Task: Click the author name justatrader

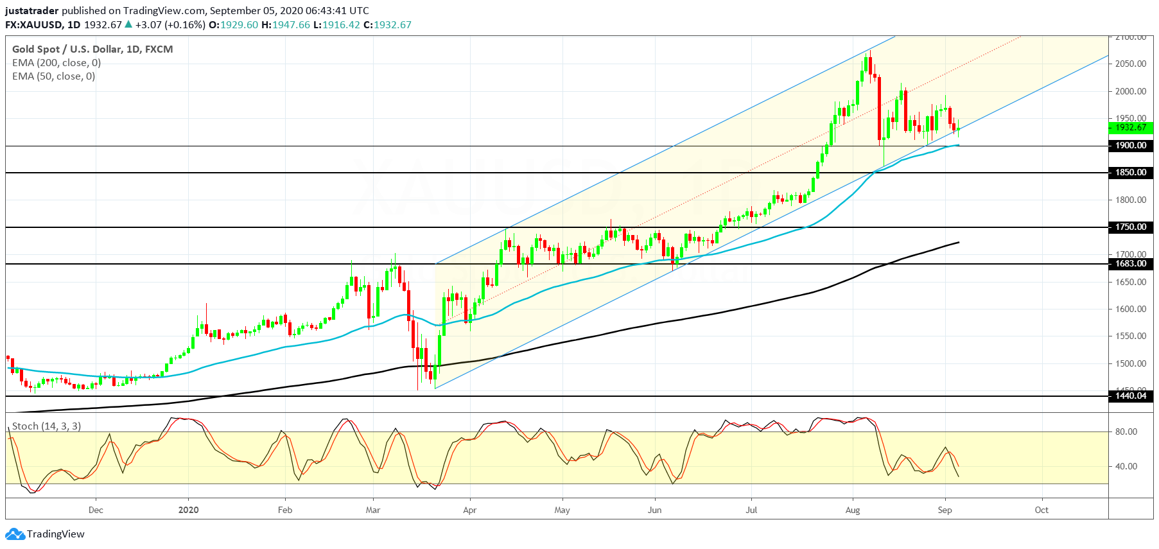Action: click(x=32, y=11)
